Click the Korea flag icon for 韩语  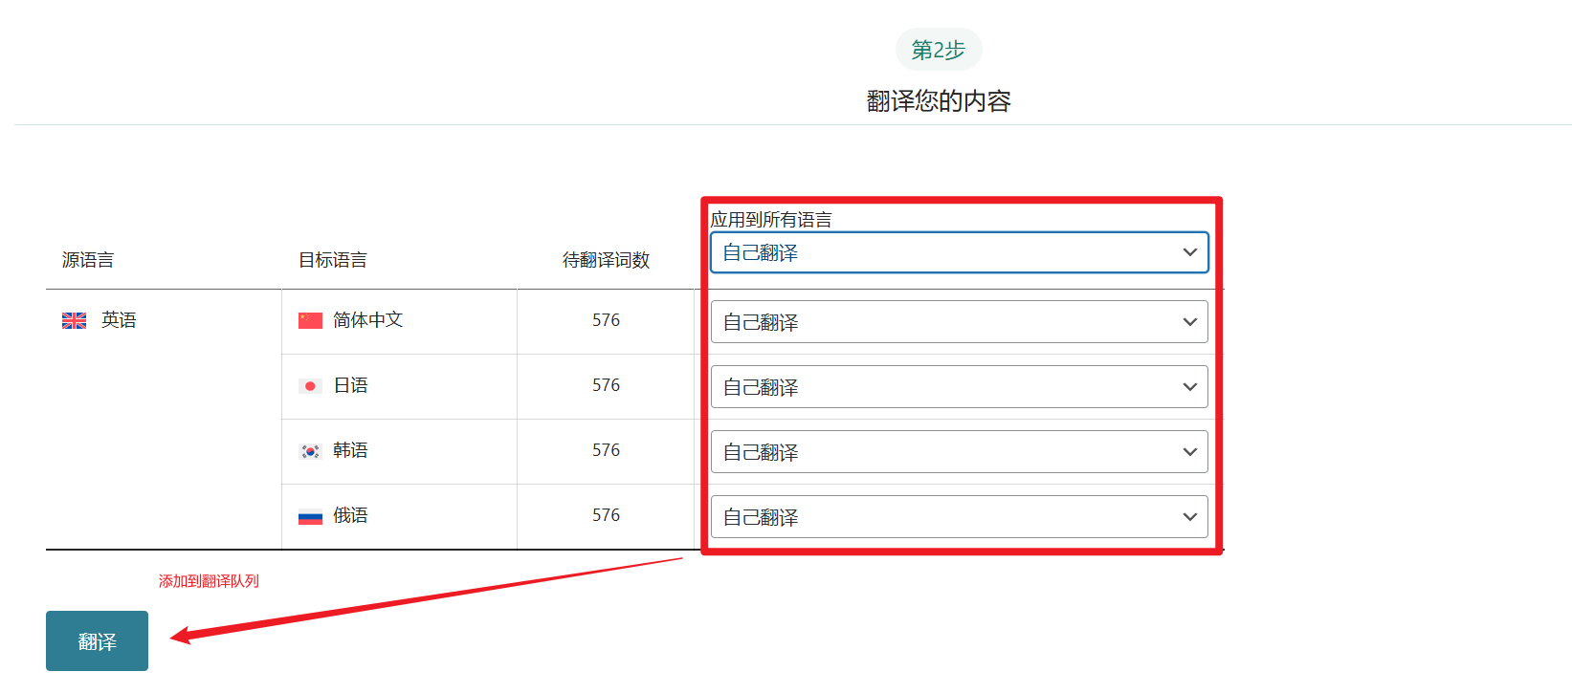(310, 451)
